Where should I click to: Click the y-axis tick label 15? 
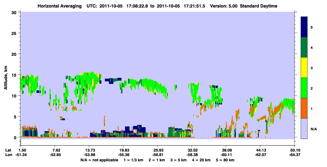(x=15, y=75)
